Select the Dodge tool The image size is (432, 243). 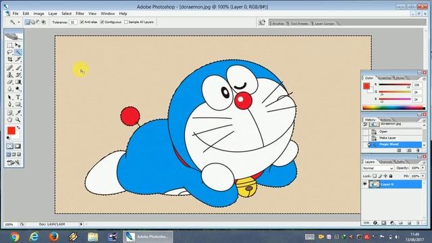18,89
